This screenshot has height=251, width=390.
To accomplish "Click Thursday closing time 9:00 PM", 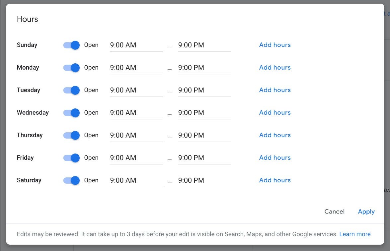I will 204,135.
